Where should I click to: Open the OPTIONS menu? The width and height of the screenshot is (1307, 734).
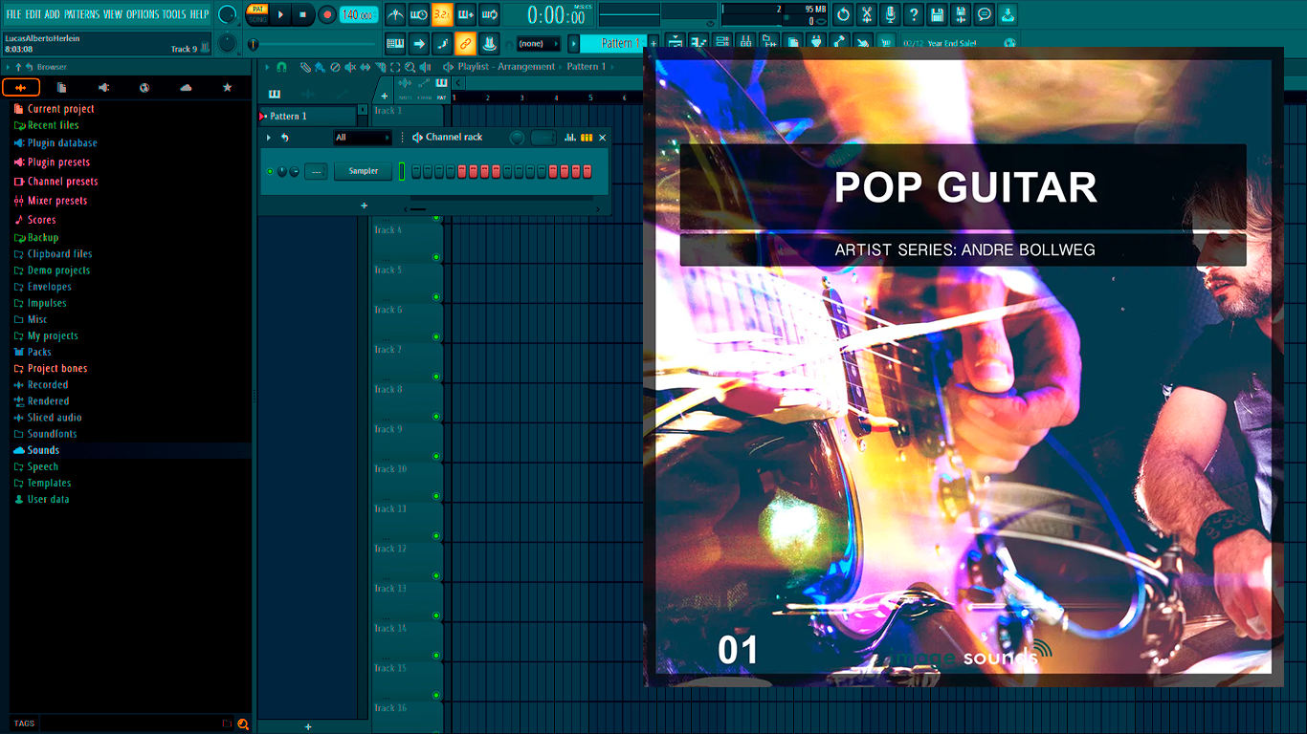click(x=143, y=14)
